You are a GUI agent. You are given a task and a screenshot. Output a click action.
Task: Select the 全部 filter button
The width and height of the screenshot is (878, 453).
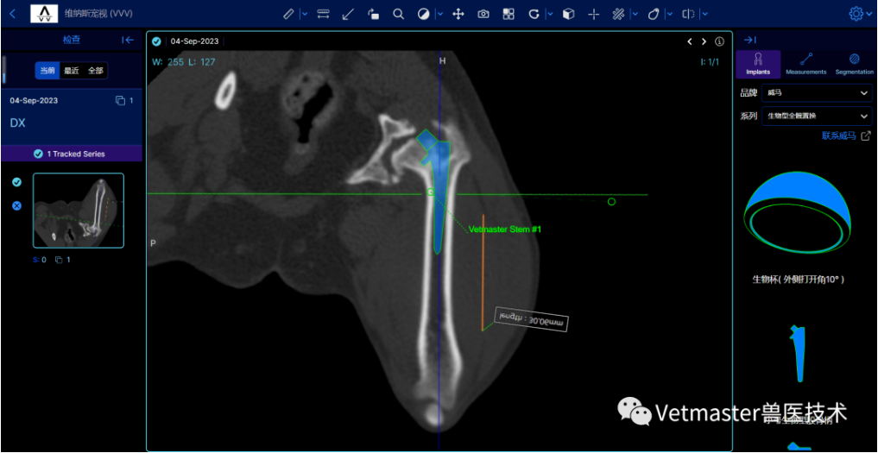(x=96, y=70)
